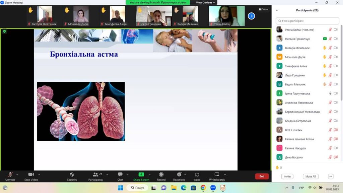Click the Invite button
343x193 pixels.
287,176
